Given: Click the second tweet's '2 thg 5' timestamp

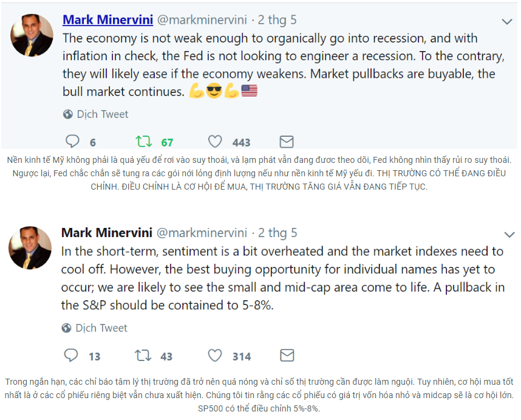Looking at the screenshot, I should tap(278, 233).
